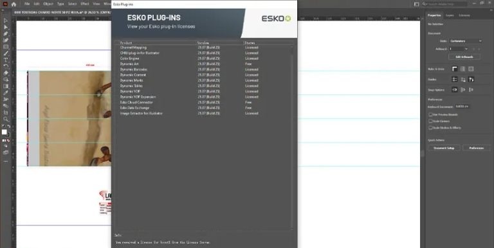Viewport: 494px width, 248px height.
Task: Click the second Guides lock icon
Action: pos(463,79)
